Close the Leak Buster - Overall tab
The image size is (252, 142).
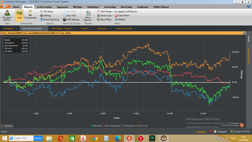[x=75, y=28]
